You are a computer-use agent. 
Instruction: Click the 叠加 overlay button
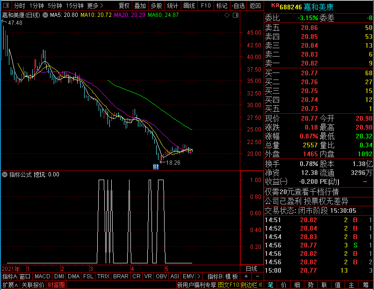pyautogui.click(x=140, y=6)
